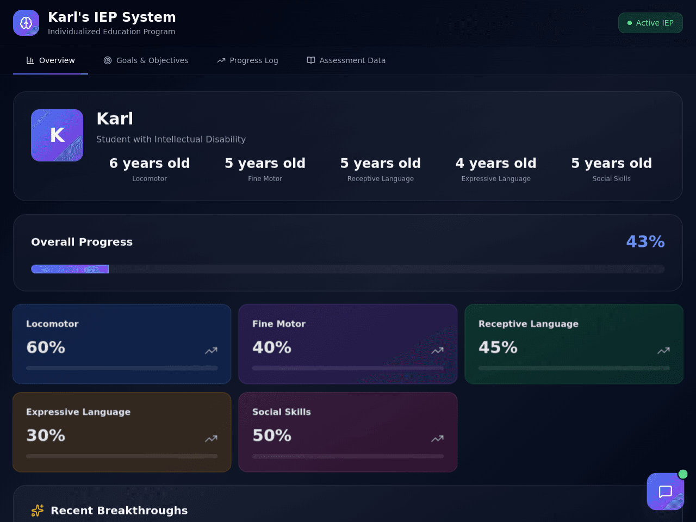Click the trend arrow on Expressive Language card
The width and height of the screenshot is (696, 522).
(x=211, y=439)
